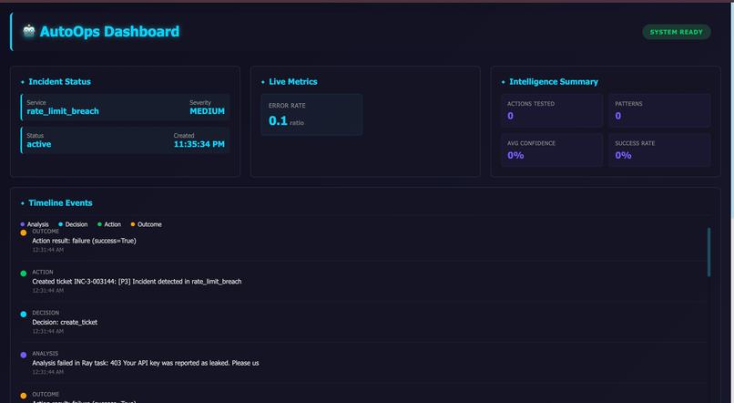
Task: Click the Live Metrics heading
Action: 293,81
